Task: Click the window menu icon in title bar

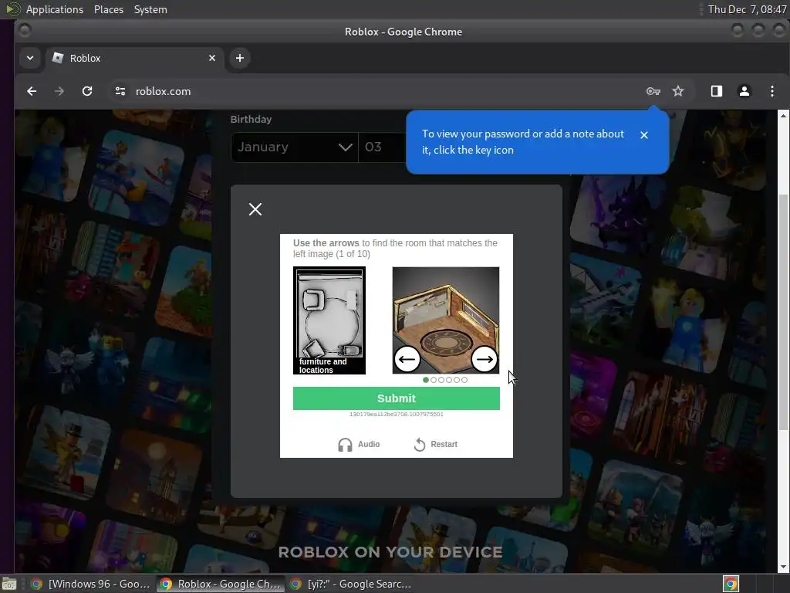Action: (25, 31)
